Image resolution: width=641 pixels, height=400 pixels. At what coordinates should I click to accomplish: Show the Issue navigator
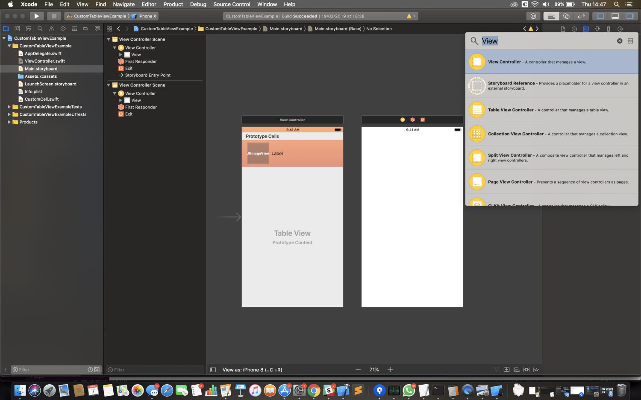click(x=51, y=29)
